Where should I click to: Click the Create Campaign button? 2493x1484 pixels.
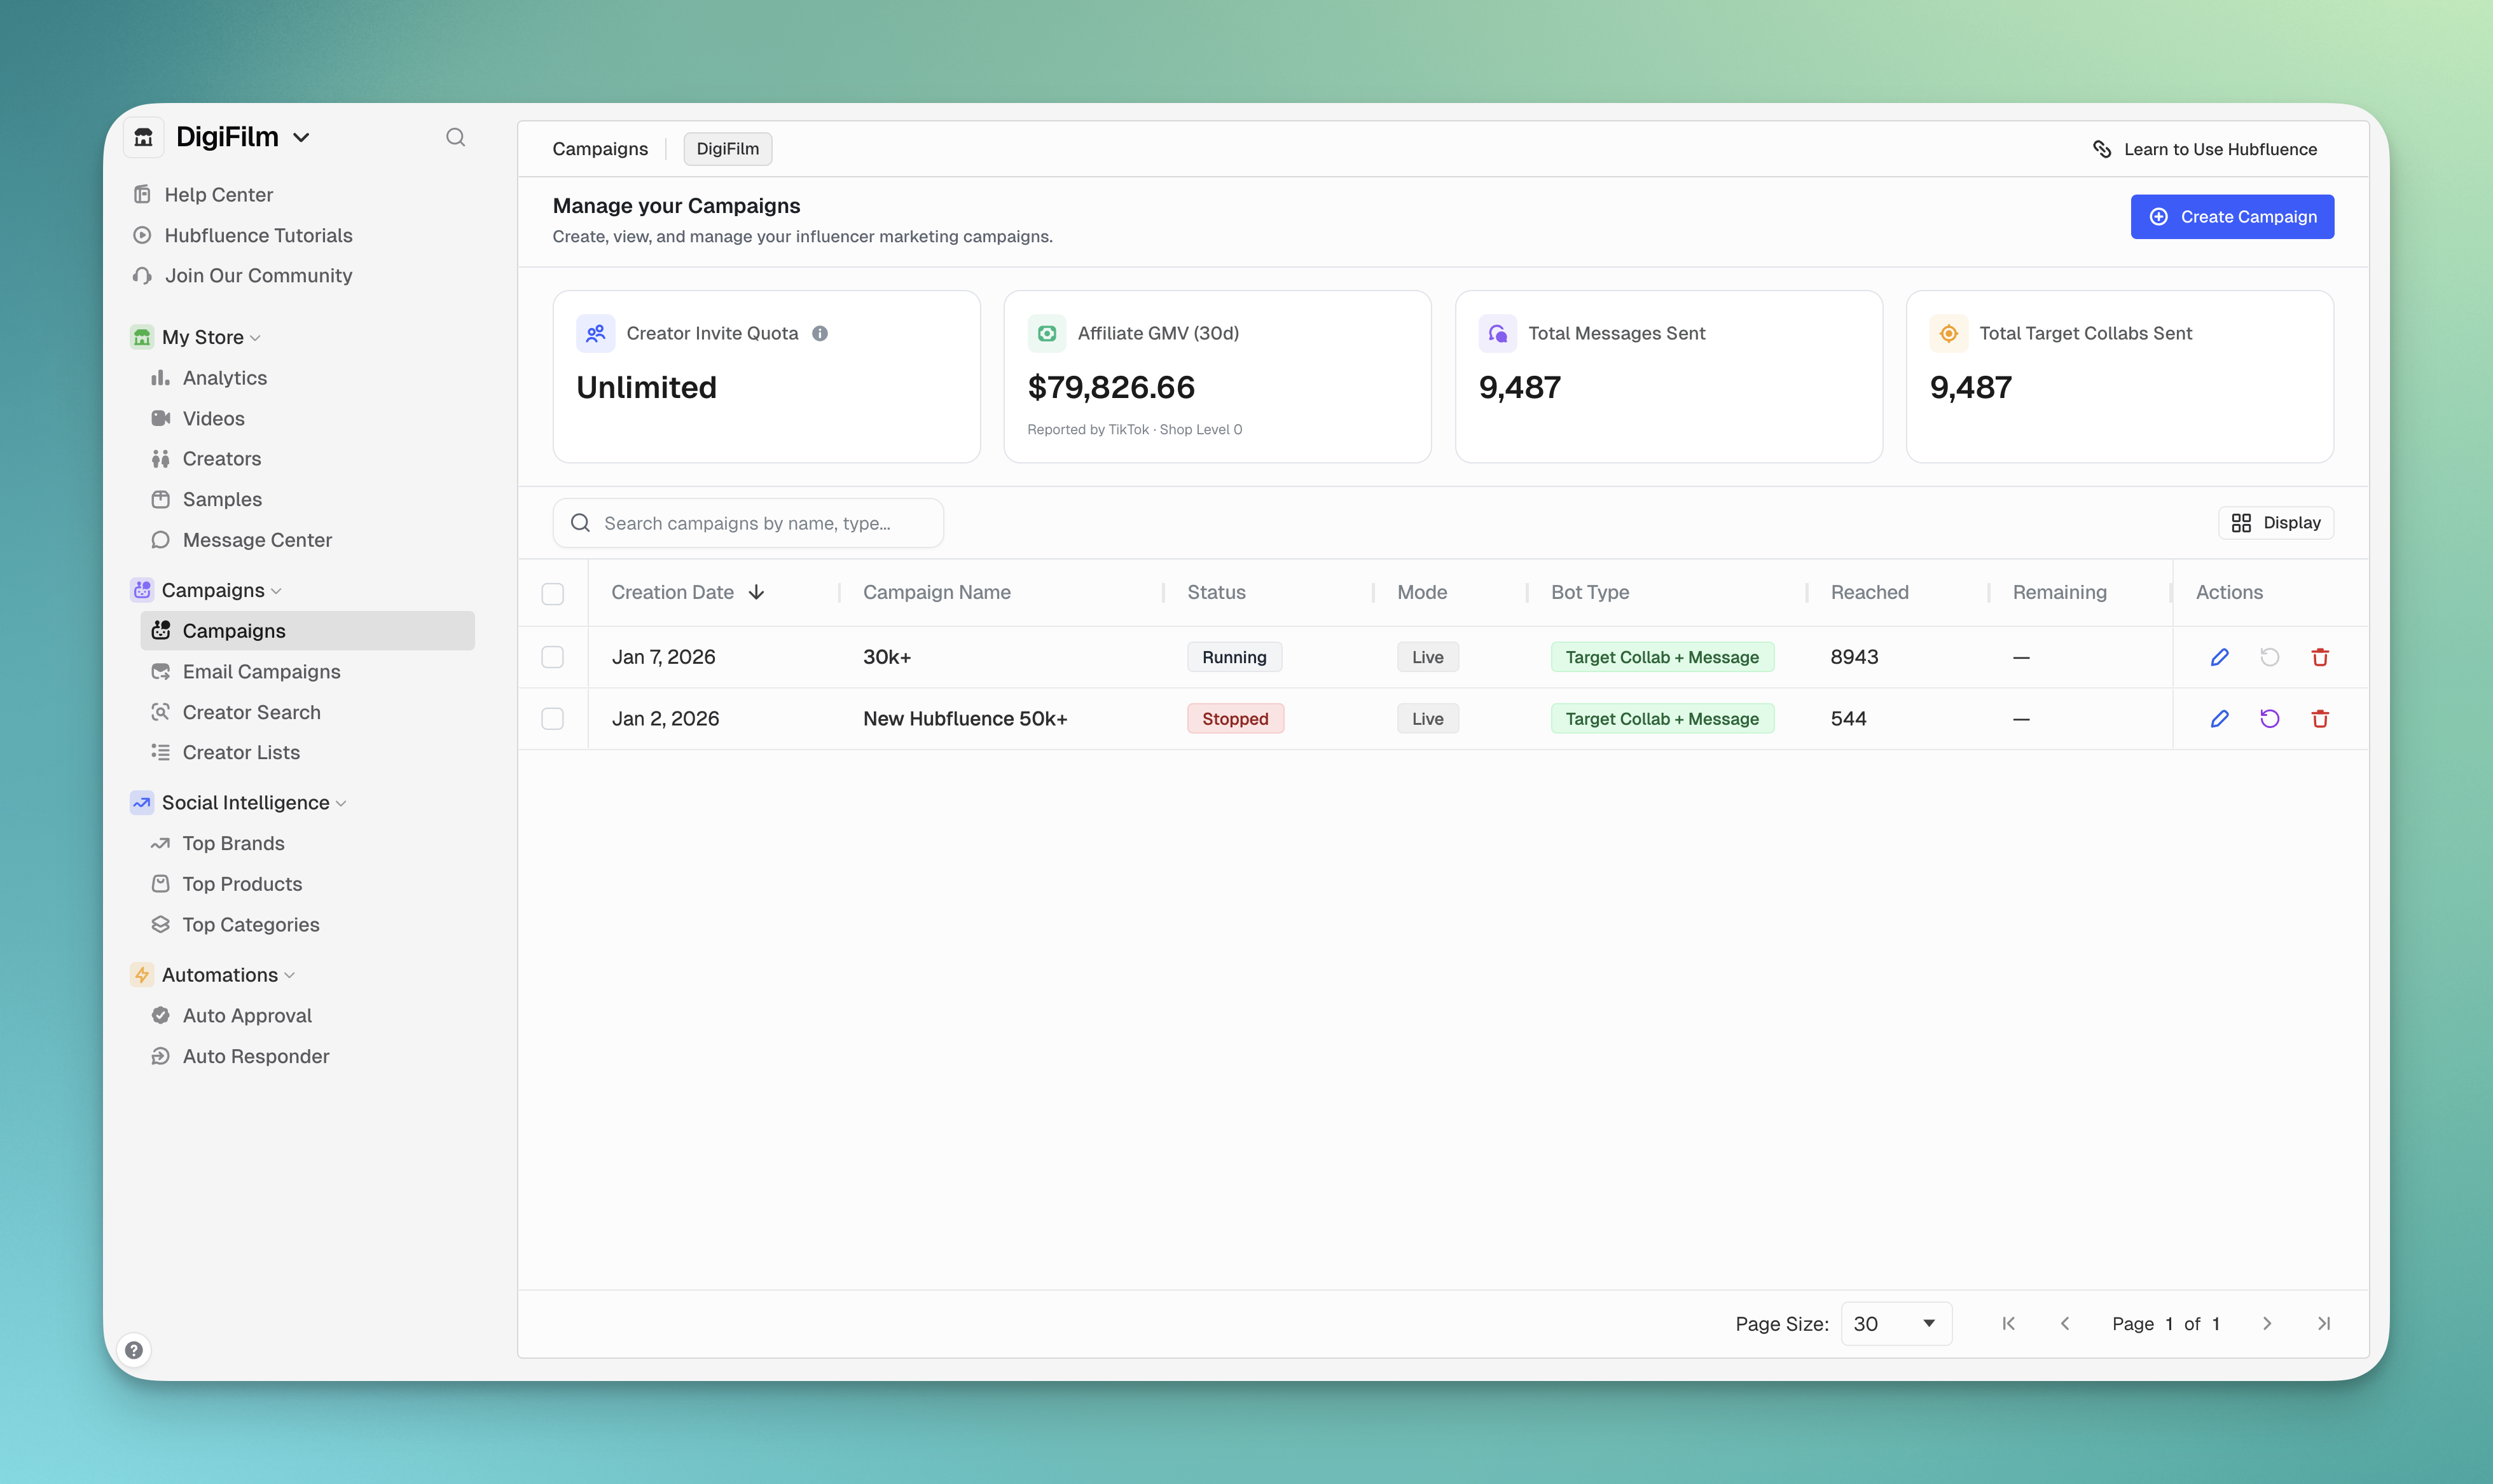[2232, 216]
